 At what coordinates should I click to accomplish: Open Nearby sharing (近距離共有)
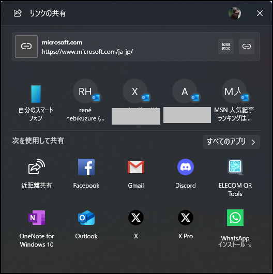pos(36,173)
